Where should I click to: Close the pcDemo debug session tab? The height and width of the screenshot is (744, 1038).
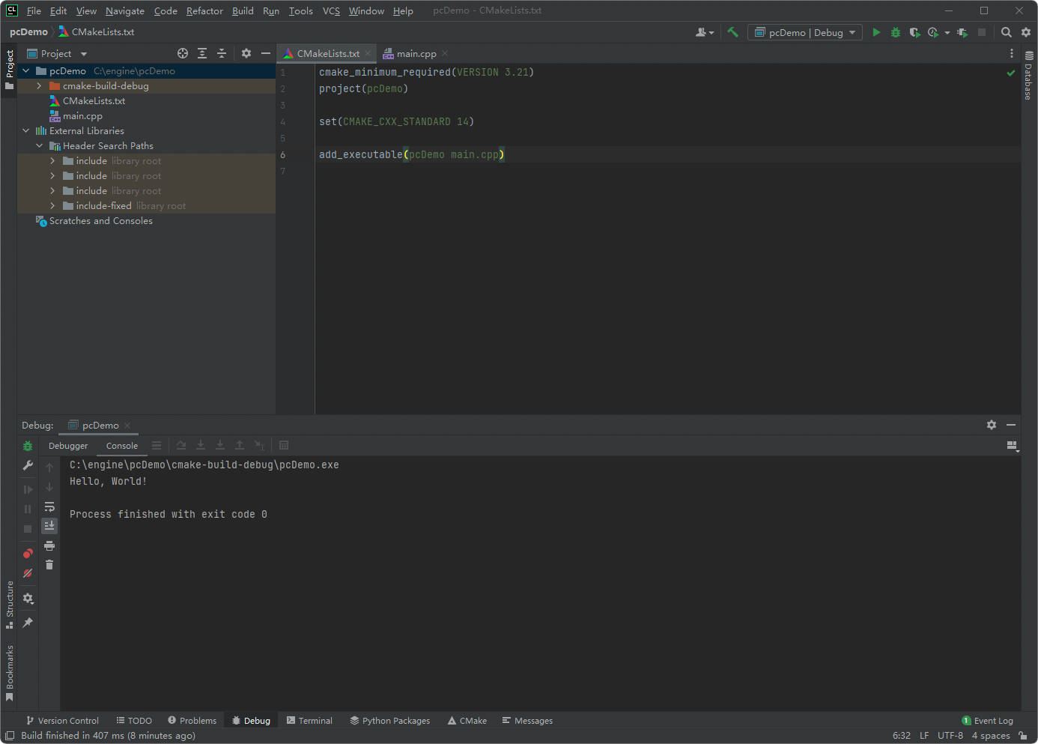[x=127, y=425]
